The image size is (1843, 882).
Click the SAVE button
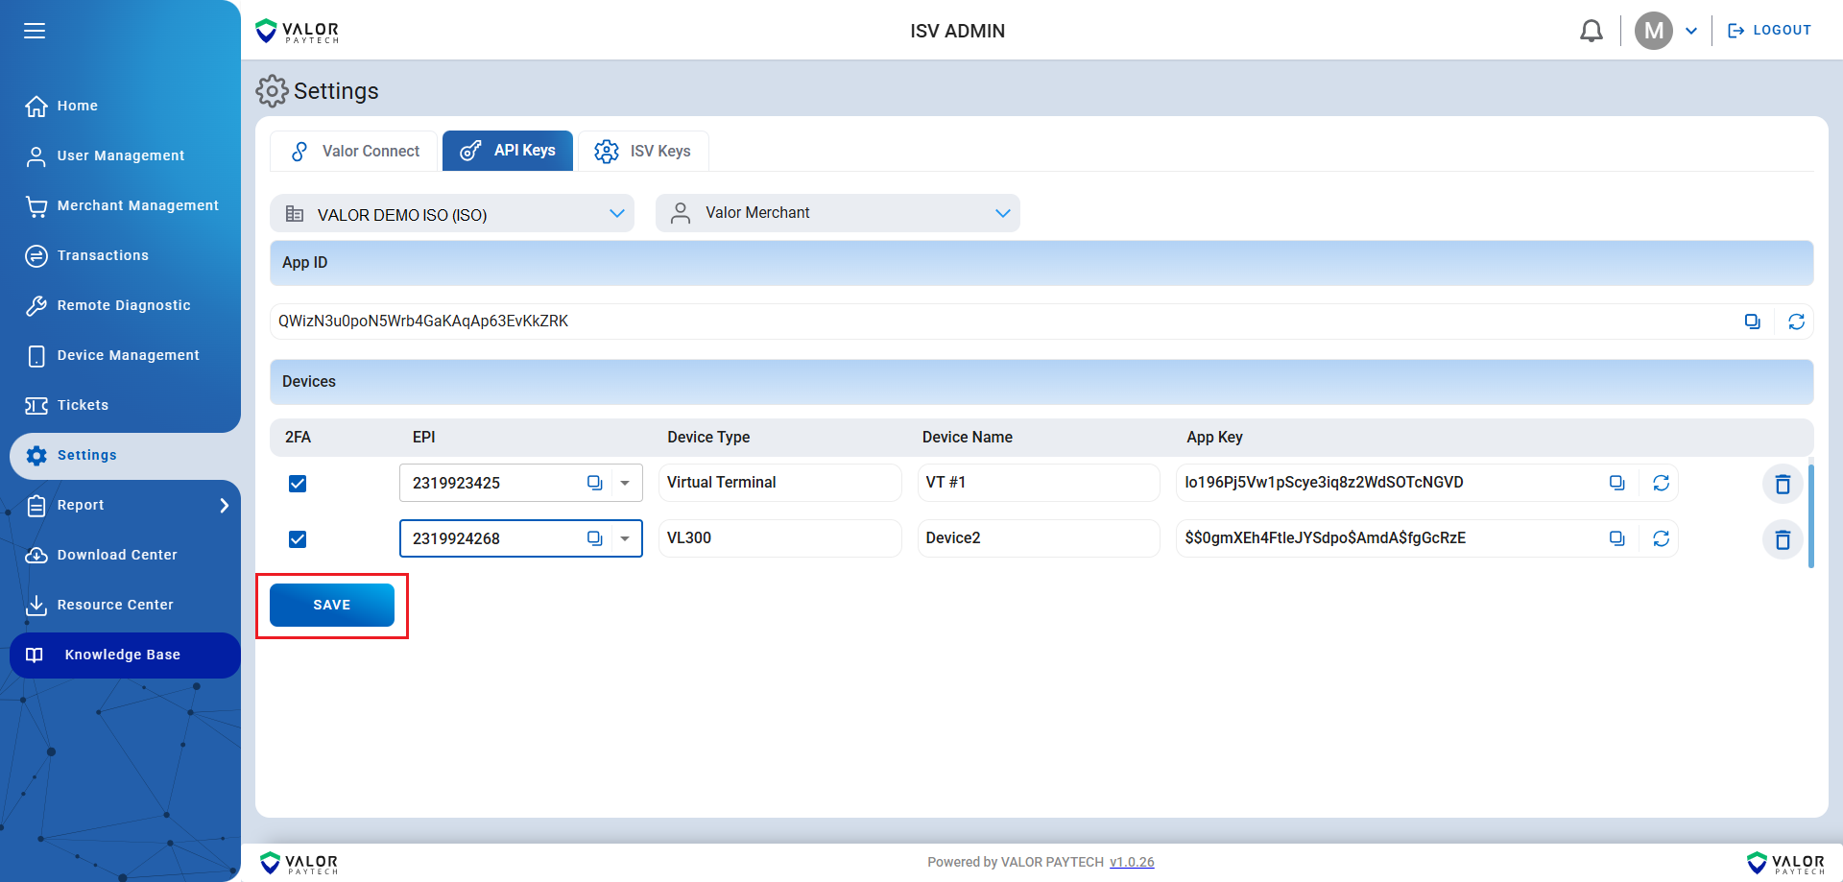tap(332, 605)
